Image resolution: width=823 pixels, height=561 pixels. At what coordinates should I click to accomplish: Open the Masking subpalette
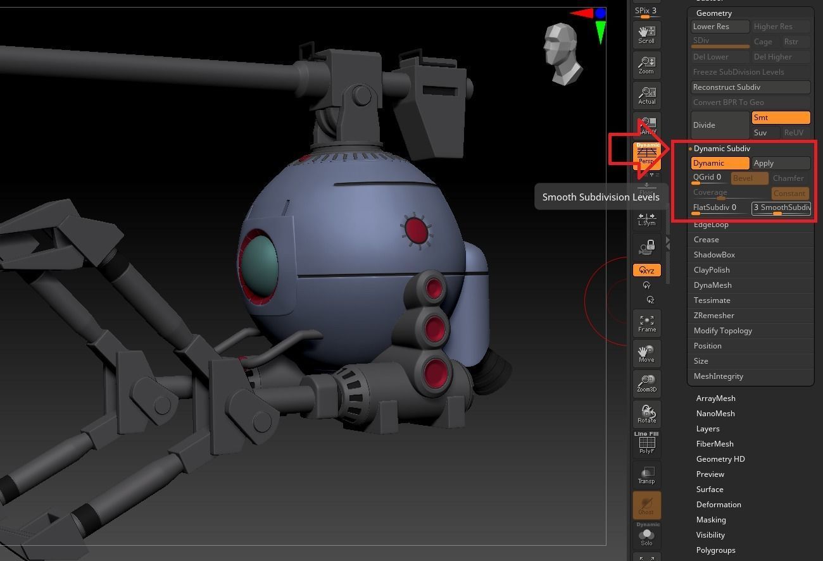tap(711, 520)
